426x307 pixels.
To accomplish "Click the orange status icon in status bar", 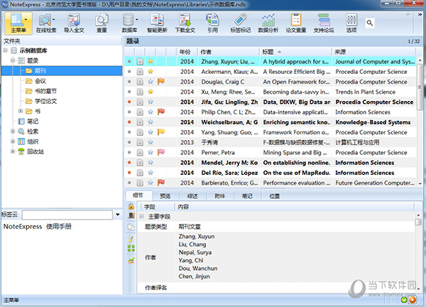I will coord(413,300).
